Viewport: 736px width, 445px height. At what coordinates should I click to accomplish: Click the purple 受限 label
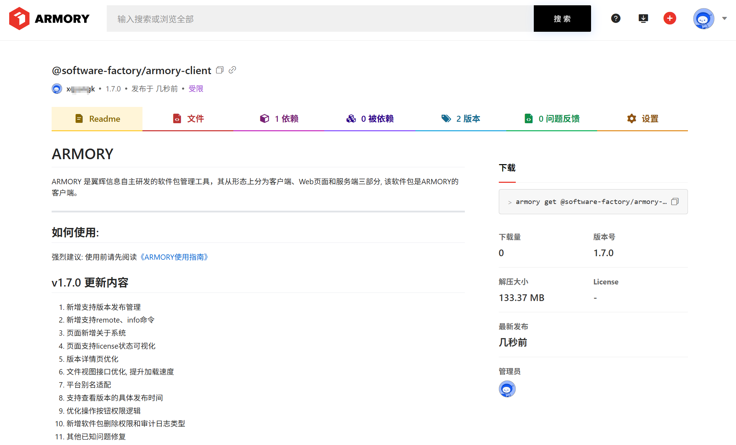(196, 89)
